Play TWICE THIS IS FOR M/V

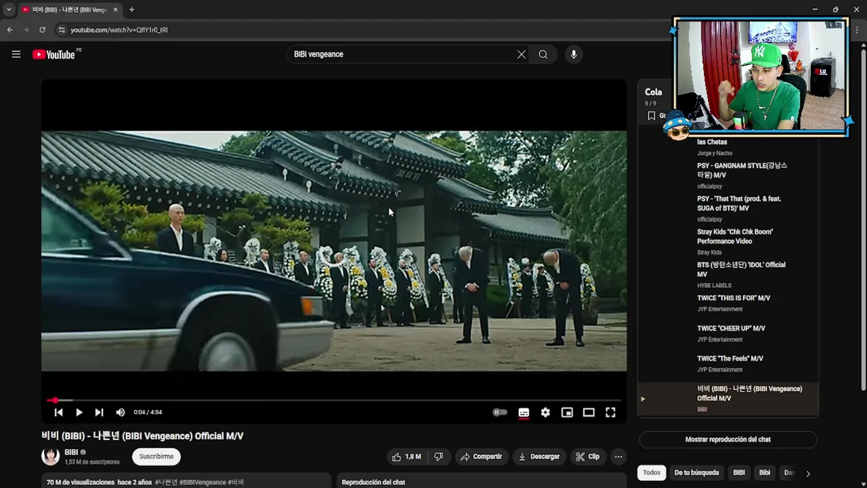pos(728,304)
